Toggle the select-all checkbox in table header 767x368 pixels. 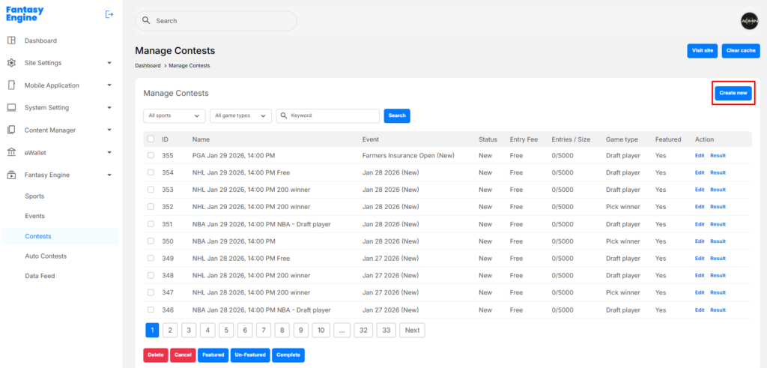[151, 139]
